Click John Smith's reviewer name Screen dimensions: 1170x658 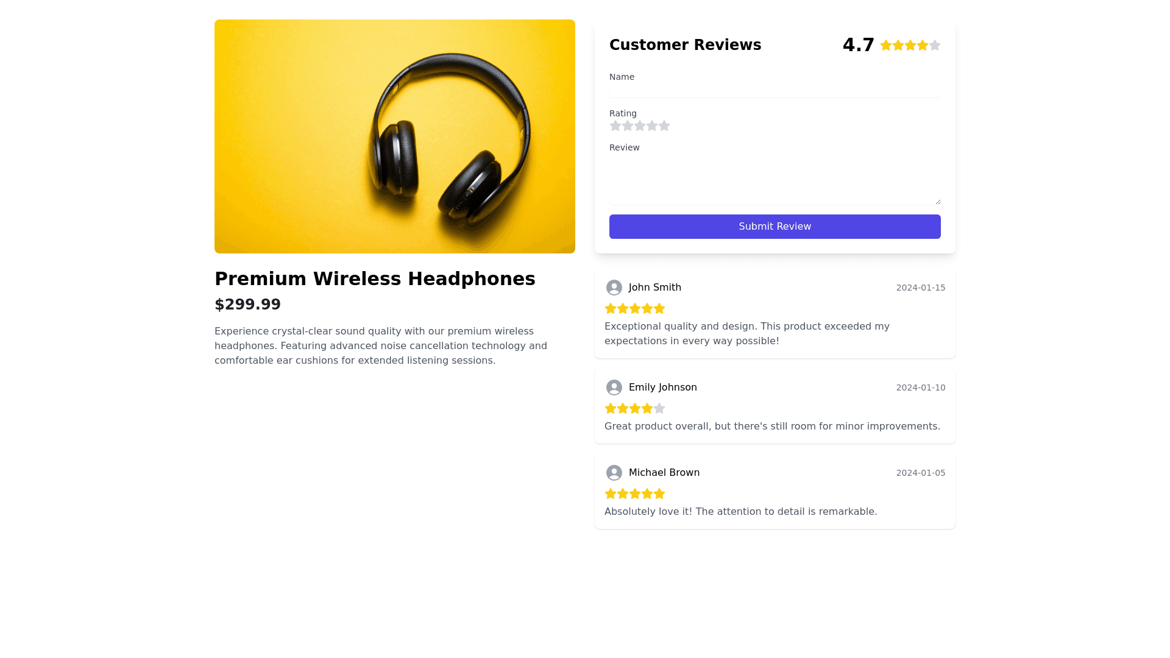pyautogui.click(x=655, y=288)
